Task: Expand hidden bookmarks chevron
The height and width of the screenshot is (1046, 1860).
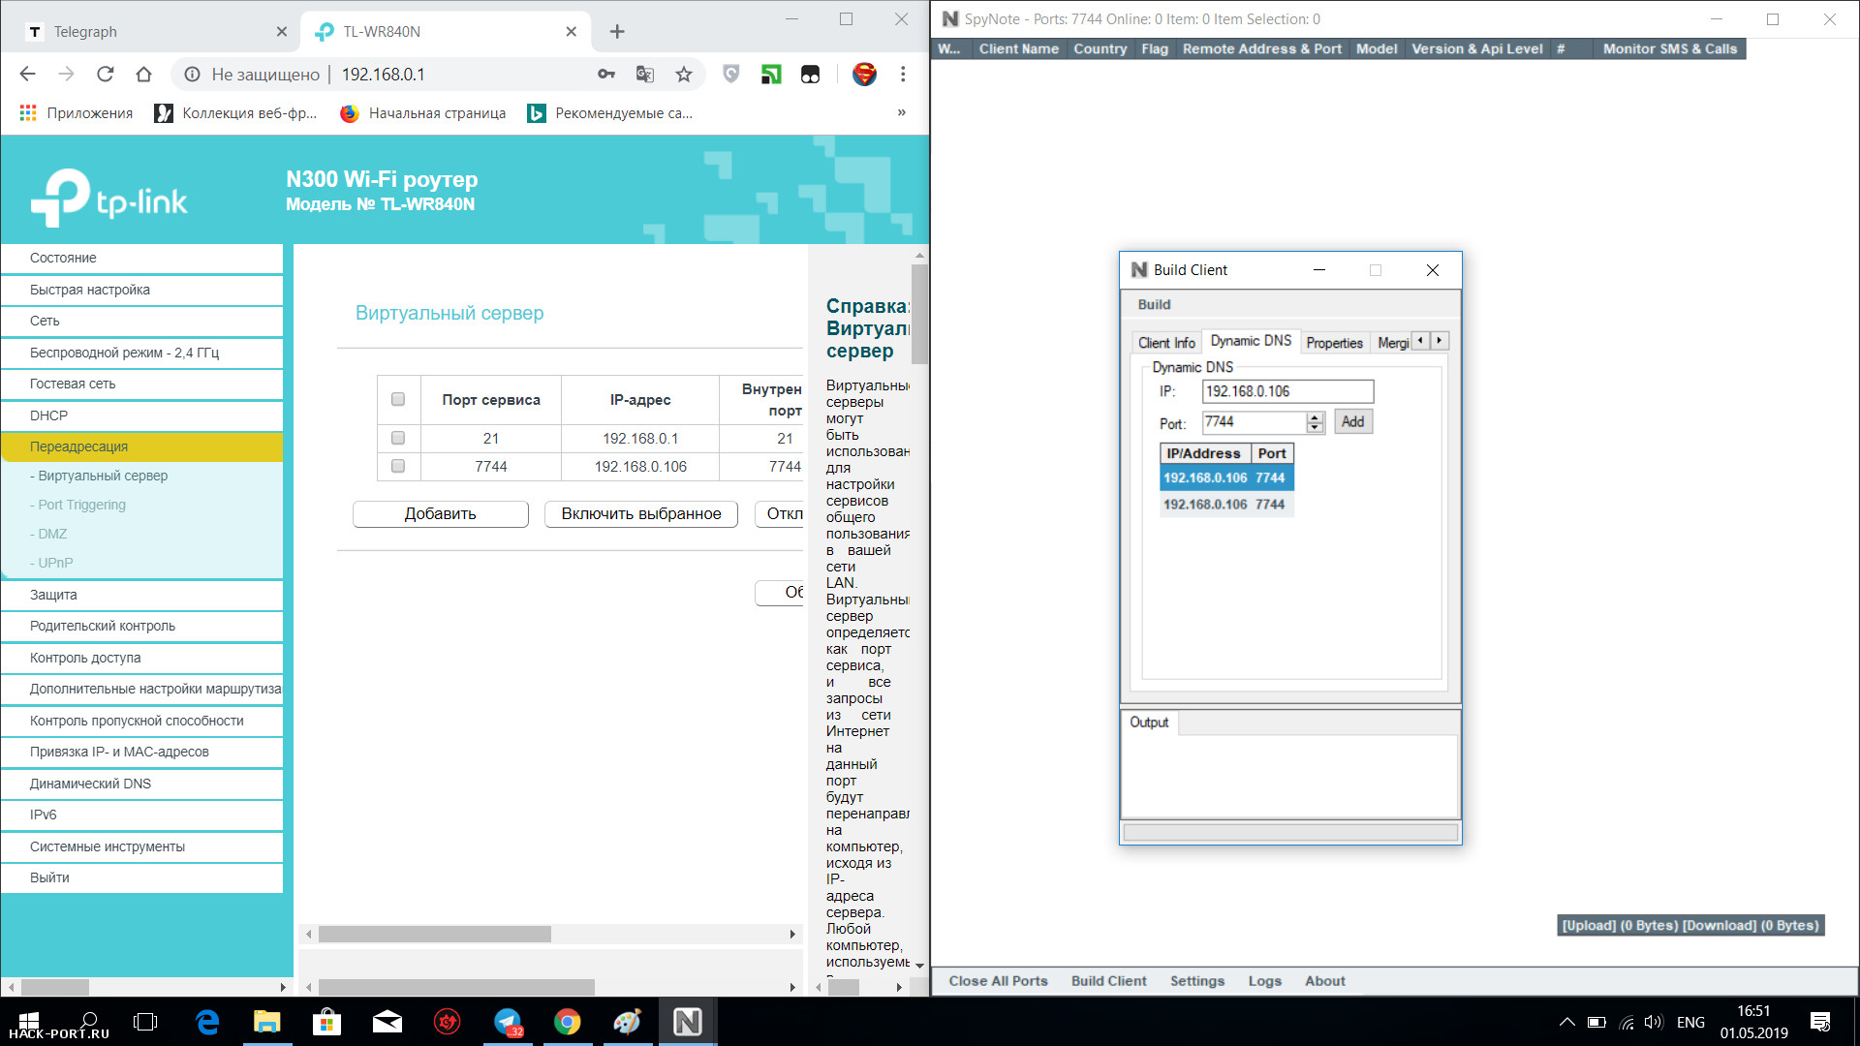Action: [x=901, y=112]
